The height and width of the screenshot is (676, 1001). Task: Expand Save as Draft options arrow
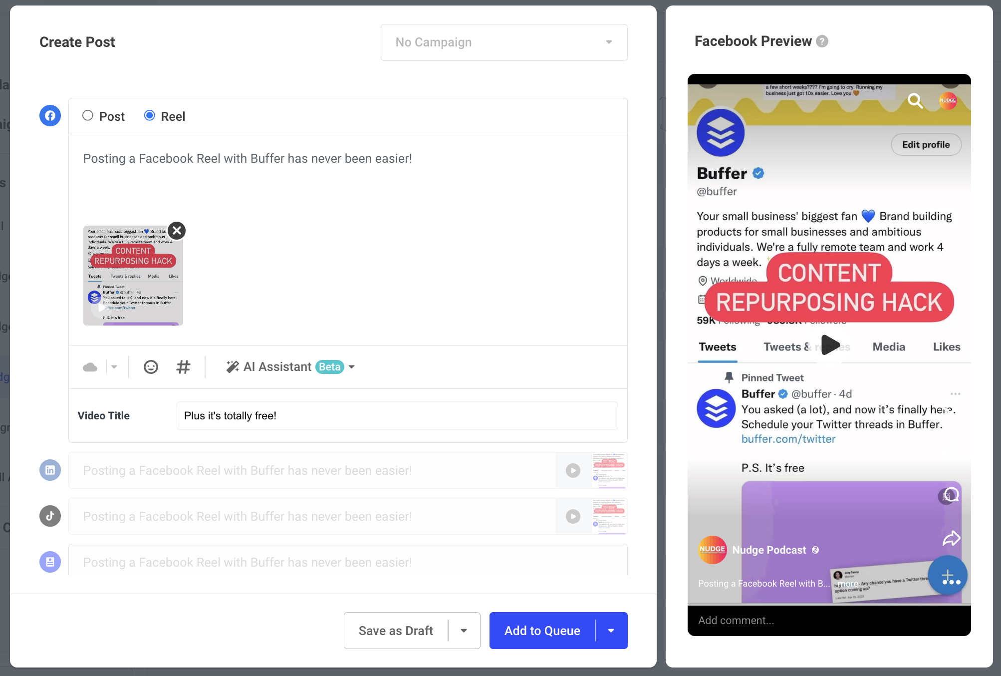[464, 631]
